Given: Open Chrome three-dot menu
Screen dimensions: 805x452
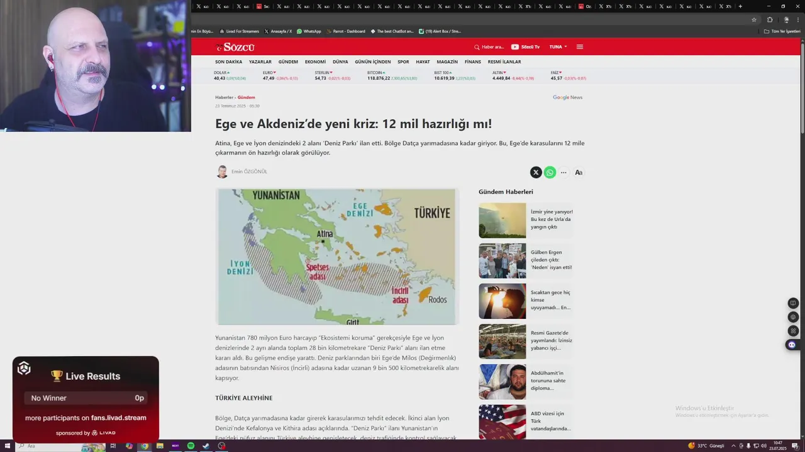Looking at the screenshot, I should tap(799, 19).
